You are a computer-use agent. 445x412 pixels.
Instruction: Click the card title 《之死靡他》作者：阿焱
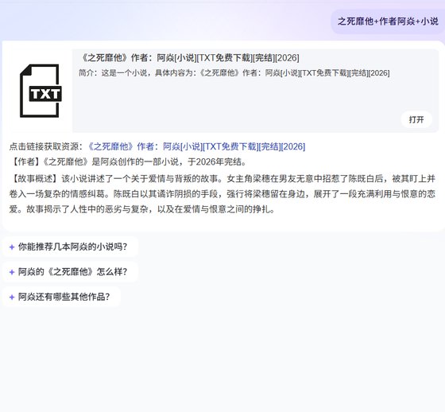pyautogui.click(x=190, y=58)
